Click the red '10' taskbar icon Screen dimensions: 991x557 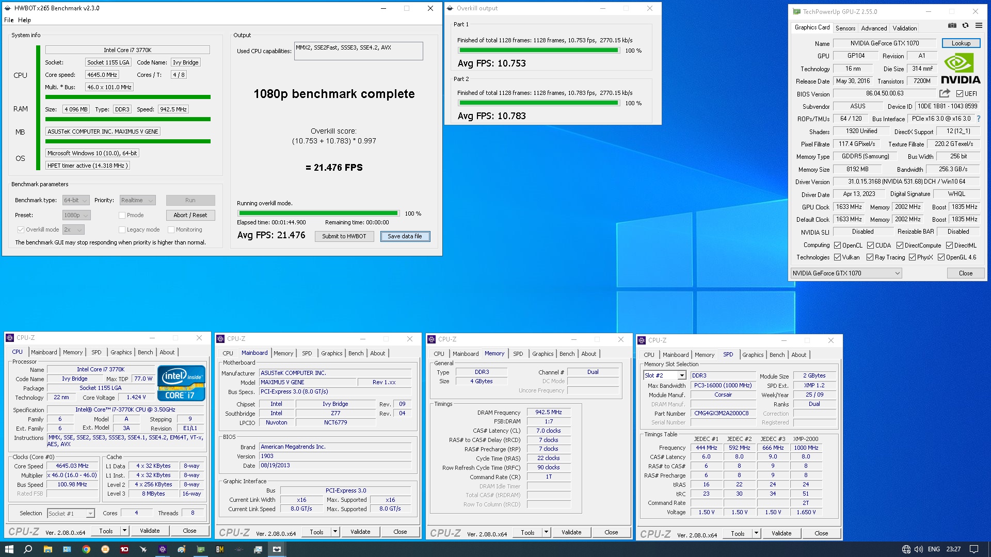(x=124, y=549)
